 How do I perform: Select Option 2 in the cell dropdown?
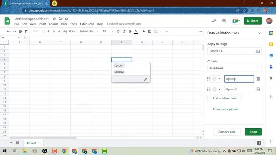[119, 72]
